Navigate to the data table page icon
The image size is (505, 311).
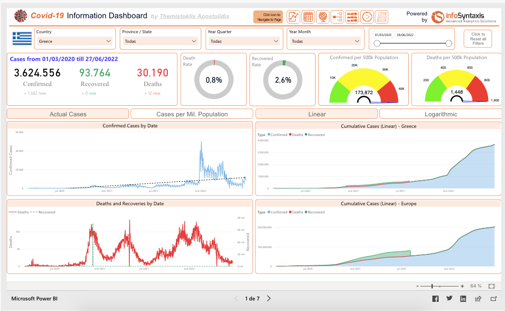pos(308,17)
